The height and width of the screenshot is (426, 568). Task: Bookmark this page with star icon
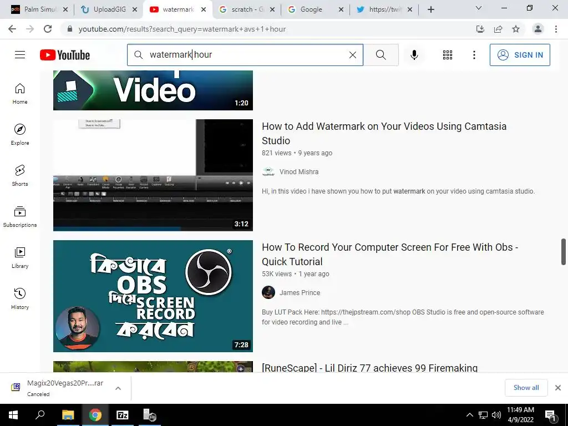click(x=516, y=29)
